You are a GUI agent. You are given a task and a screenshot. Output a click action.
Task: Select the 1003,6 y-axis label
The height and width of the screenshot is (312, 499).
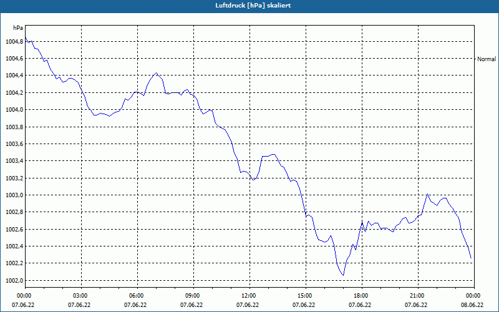click(x=14, y=144)
